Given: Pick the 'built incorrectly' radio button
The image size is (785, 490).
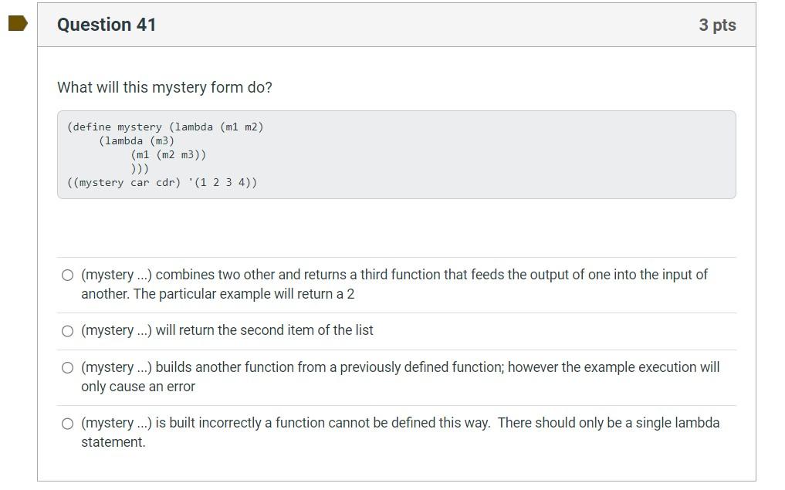Looking at the screenshot, I should (x=68, y=424).
